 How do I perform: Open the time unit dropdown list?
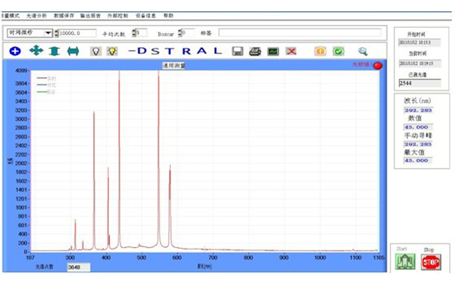click(48, 33)
